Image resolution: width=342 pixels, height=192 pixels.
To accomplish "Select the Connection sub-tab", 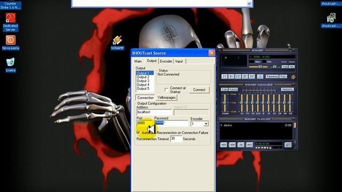I will [145, 98].
